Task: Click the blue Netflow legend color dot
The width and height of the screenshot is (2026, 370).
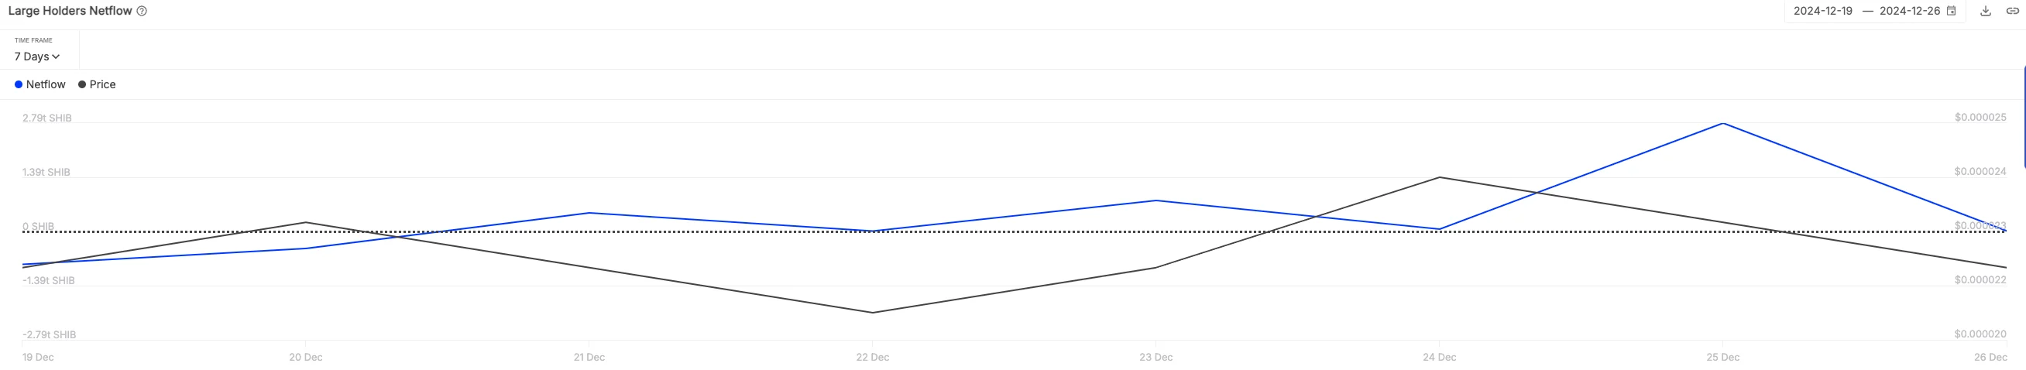Action: point(18,85)
